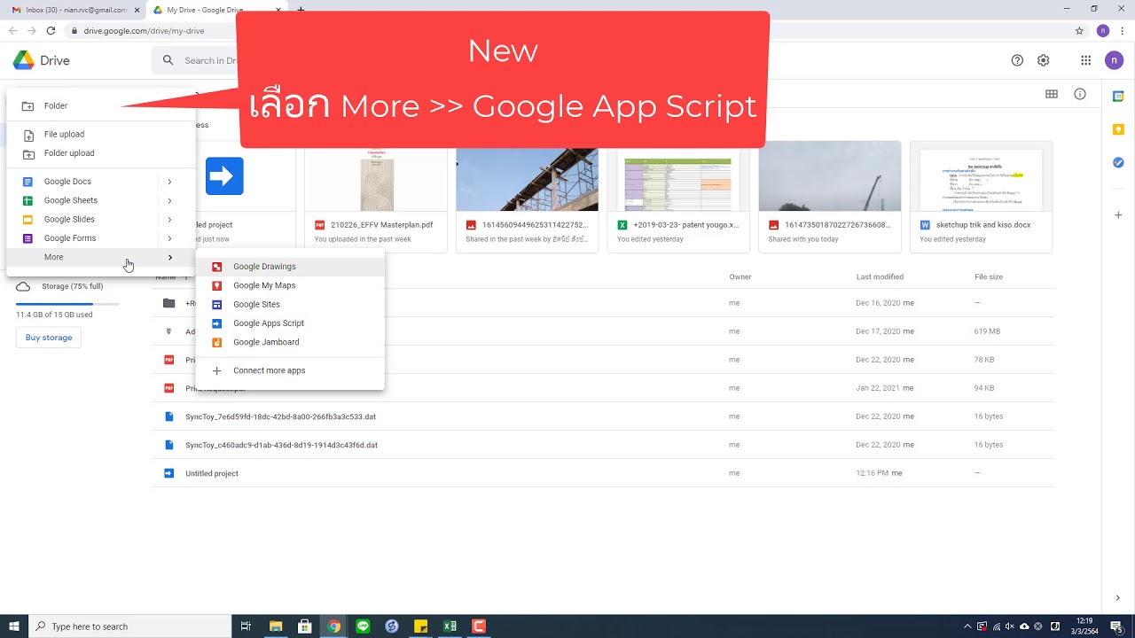Sort by File size column header

989,276
